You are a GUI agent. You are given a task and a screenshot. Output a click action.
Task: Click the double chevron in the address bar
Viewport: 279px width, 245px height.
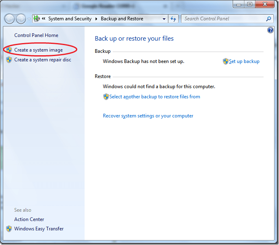(x=44, y=19)
